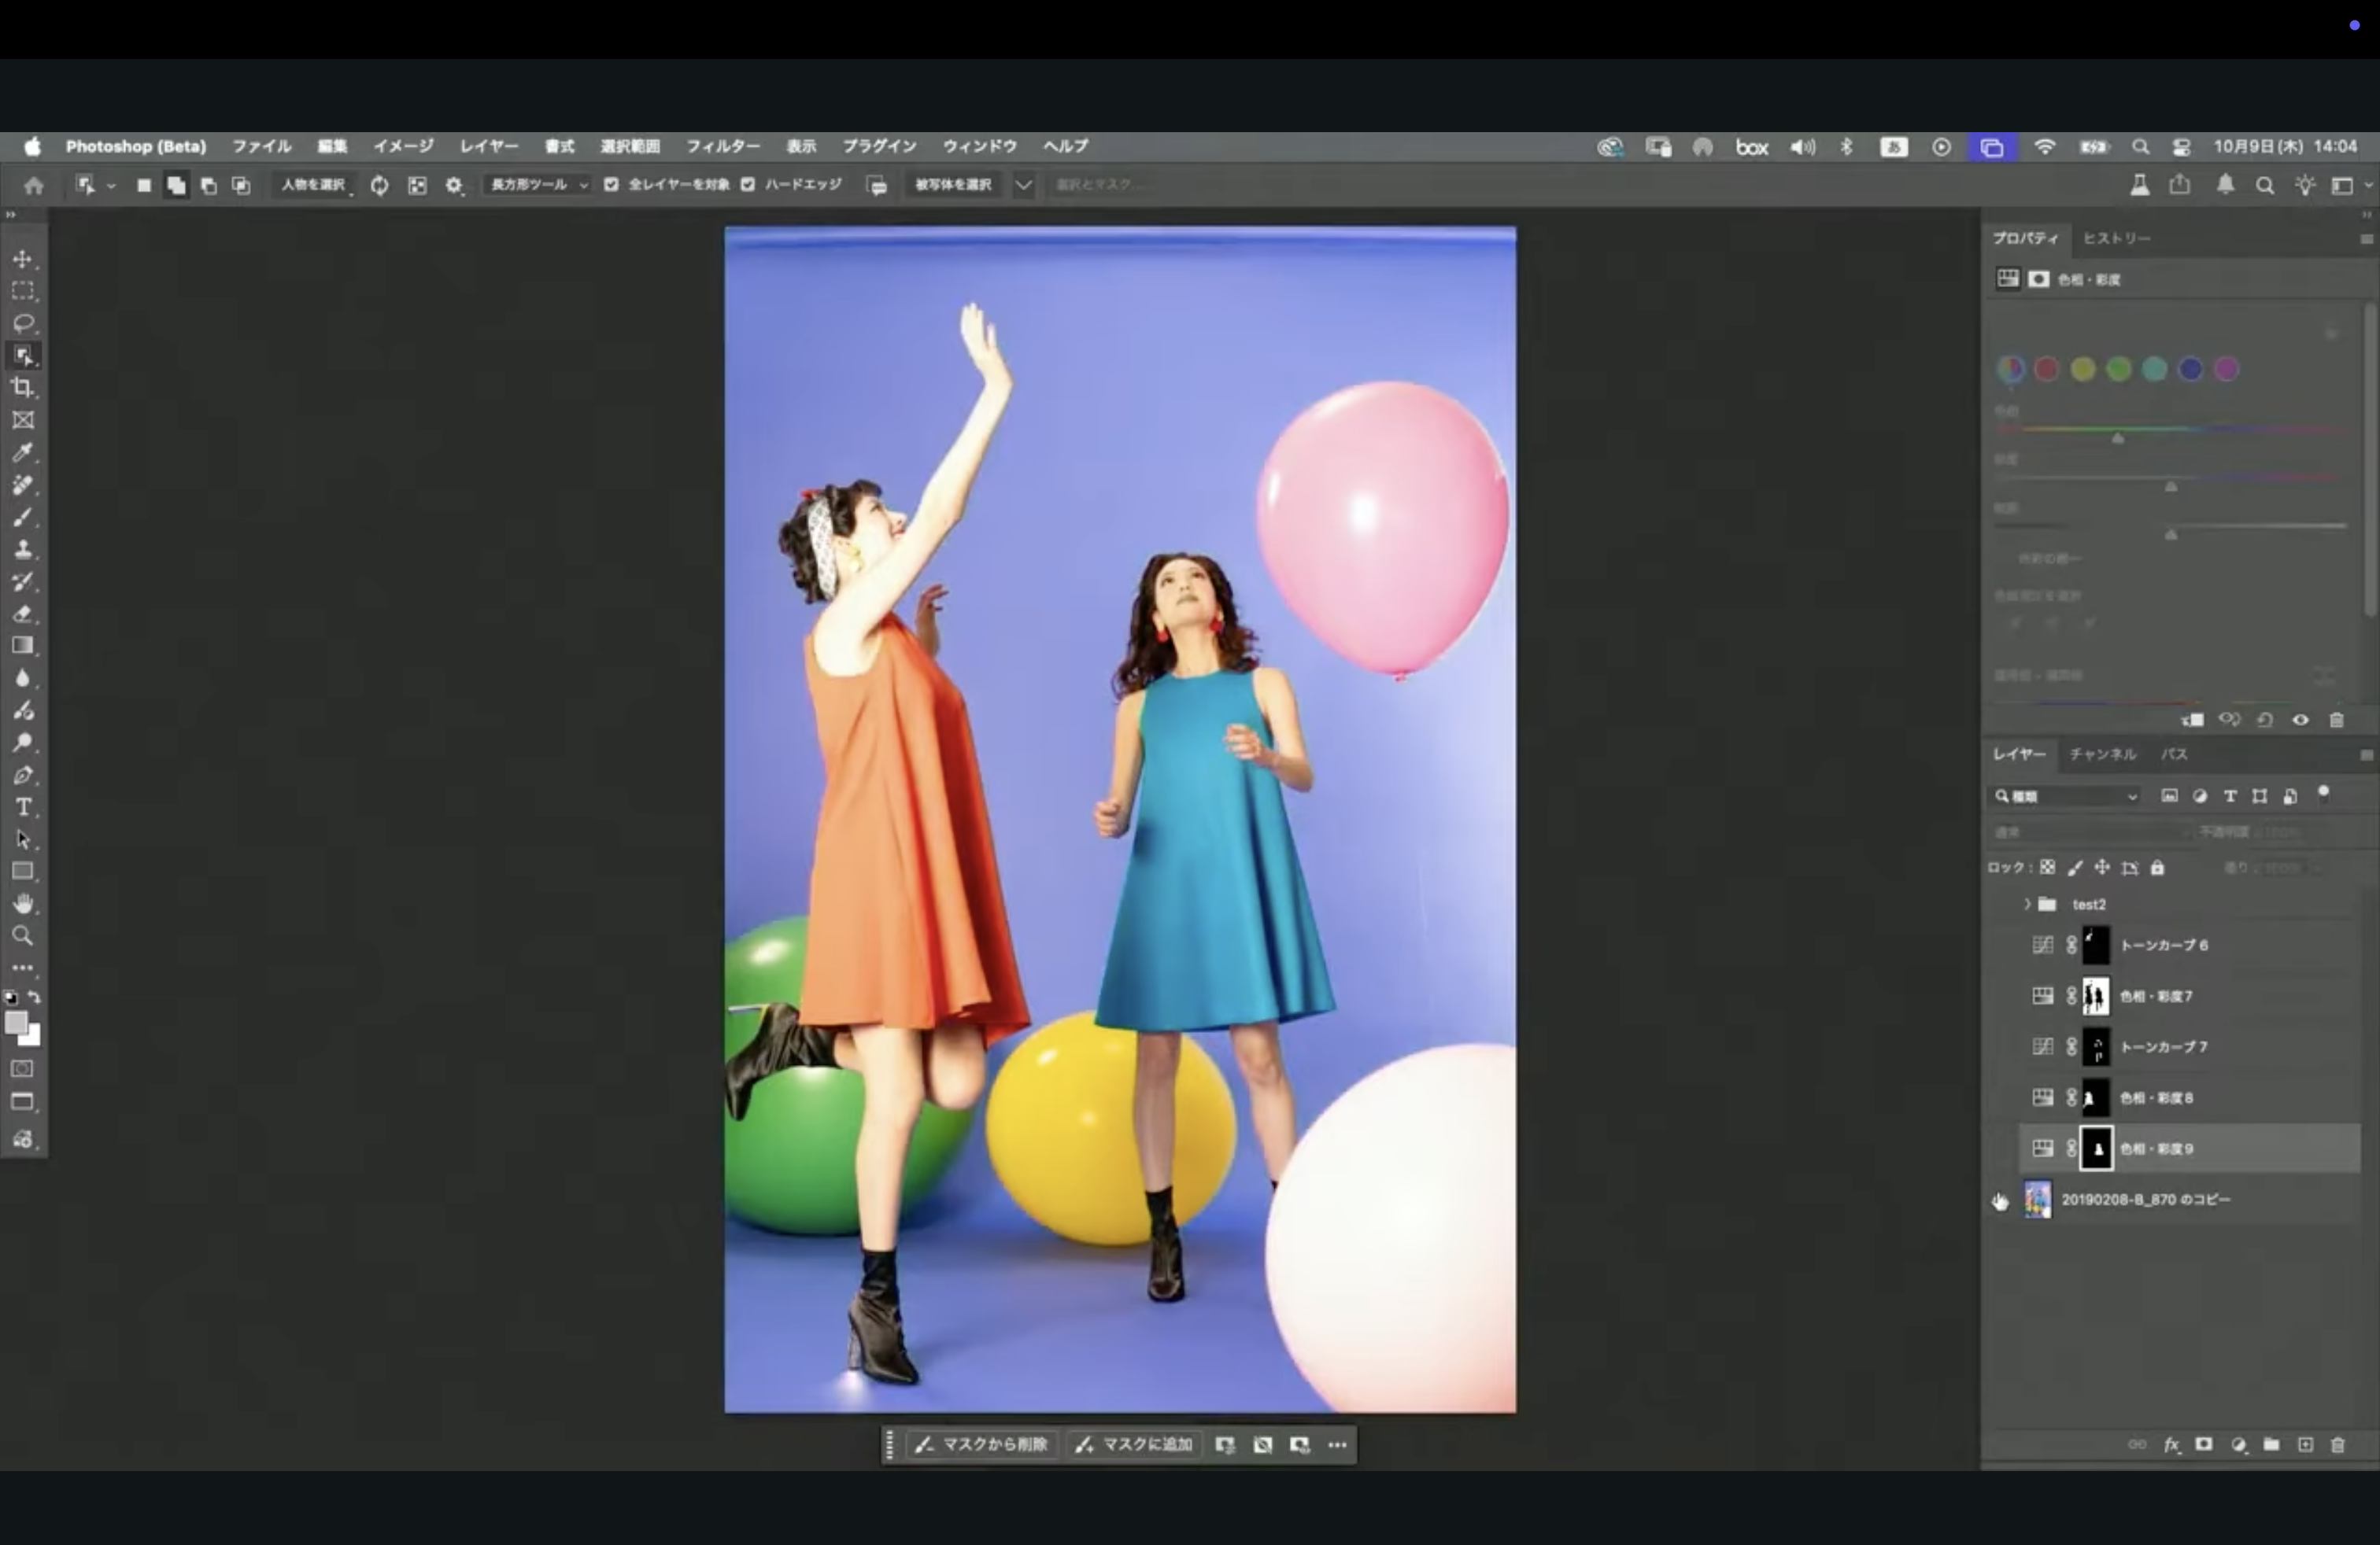Select the Move tool
This screenshot has height=1545, width=2380.
(x=22, y=259)
